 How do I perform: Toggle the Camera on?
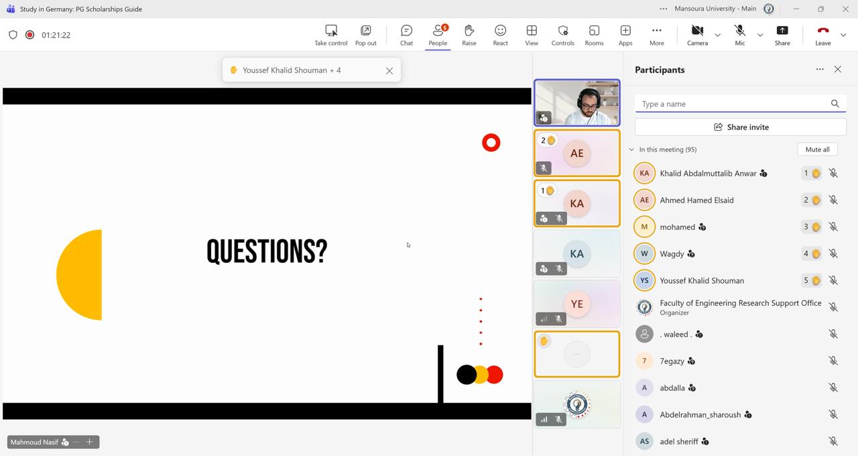[x=697, y=35]
